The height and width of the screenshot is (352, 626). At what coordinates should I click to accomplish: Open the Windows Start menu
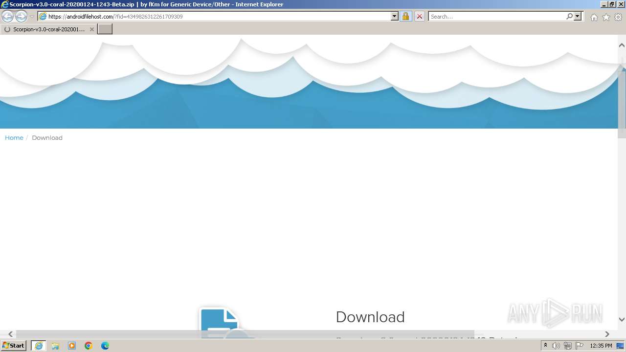click(x=13, y=346)
